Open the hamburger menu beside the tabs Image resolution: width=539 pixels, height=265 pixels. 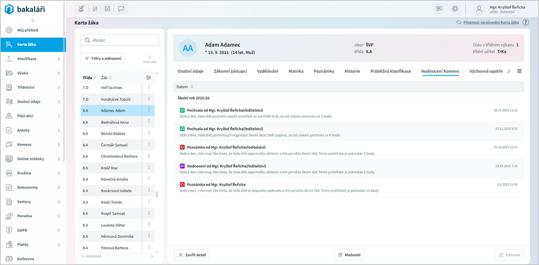pyautogui.click(x=519, y=72)
